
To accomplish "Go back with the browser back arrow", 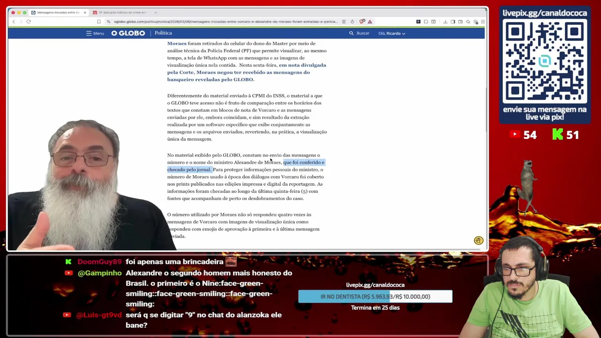I will click(14, 22).
